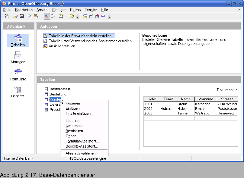Image resolution: width=244 pixels, height=178 pixels.
Task: Click the Save toolbar icon
Action: coord(22,16)
